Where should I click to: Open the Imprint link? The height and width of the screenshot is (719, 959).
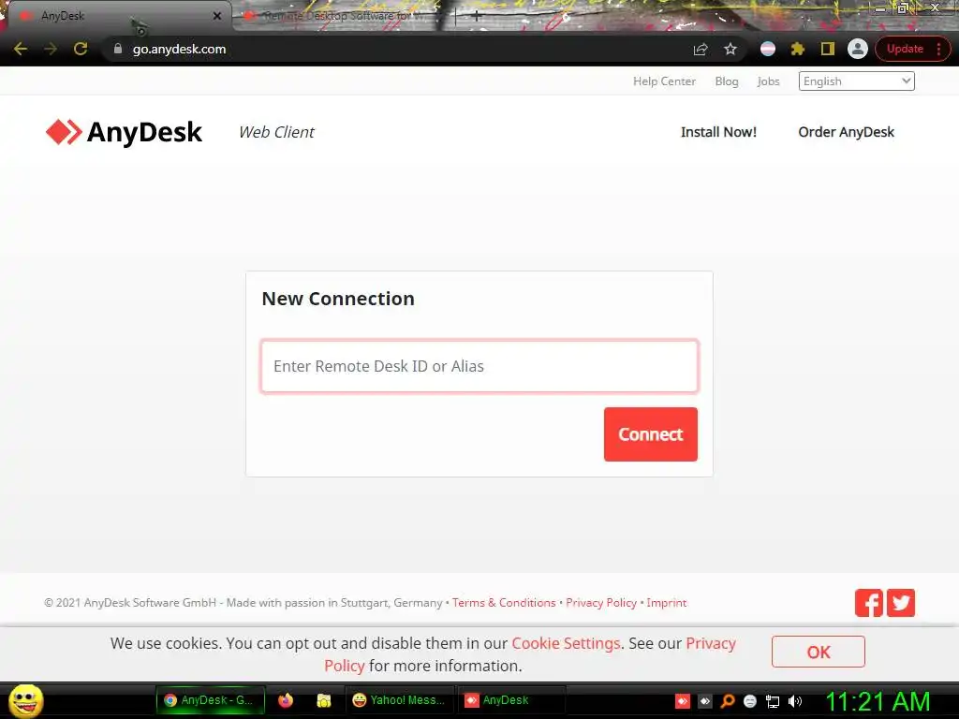tap(667, 603)
